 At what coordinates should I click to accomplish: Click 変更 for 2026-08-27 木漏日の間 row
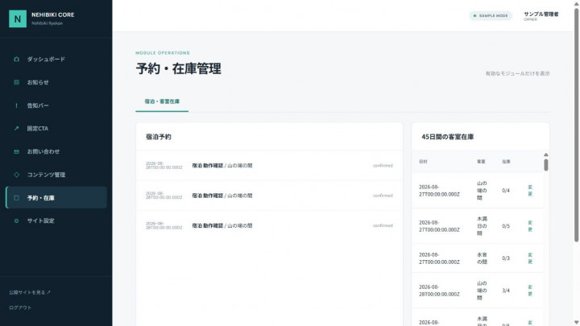coord(530,226)
